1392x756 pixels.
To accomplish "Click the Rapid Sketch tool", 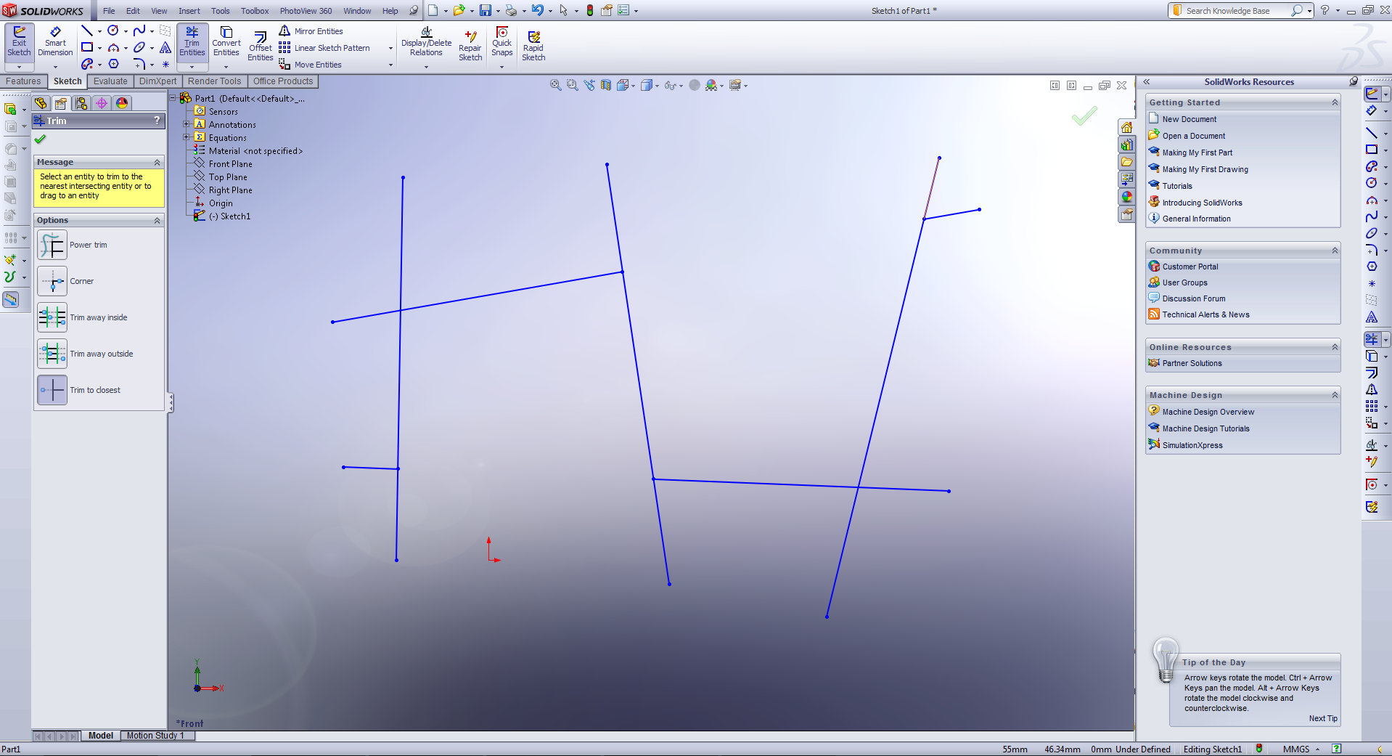I will tap(533, 46).
